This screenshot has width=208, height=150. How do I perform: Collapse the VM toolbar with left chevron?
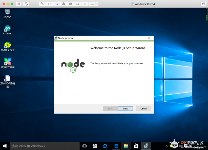point(97,4)
